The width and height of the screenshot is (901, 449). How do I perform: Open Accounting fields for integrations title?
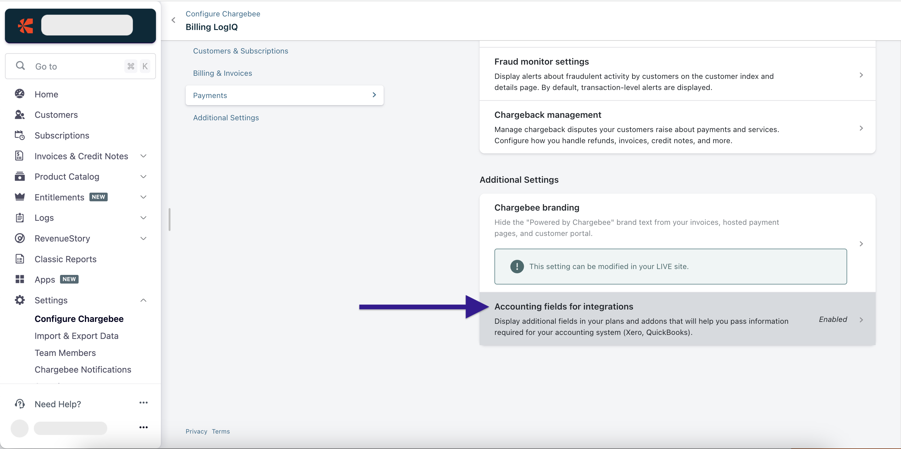click(x=563, y=306)
